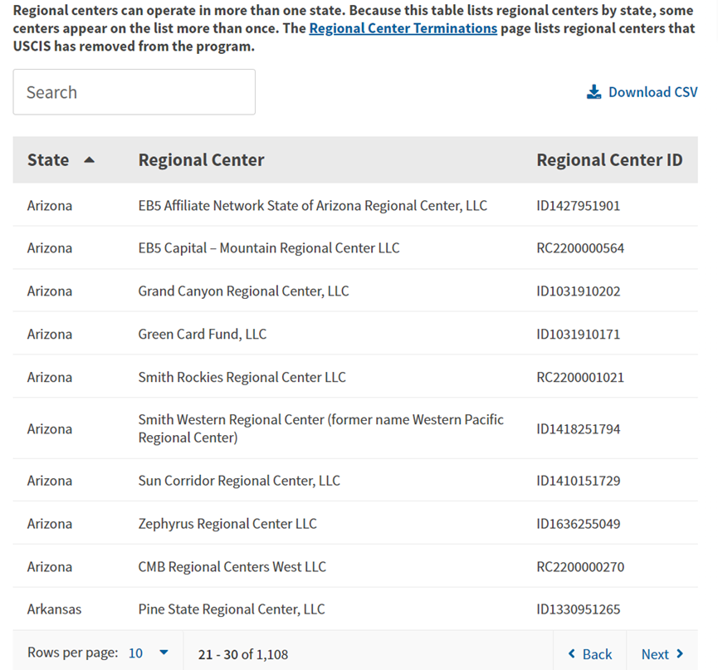Image resolution: width=718 pixels, height=670 pixels.
Task: Click ID RC2200000270 for CMB Regional Centers
Action: [580, 566]
